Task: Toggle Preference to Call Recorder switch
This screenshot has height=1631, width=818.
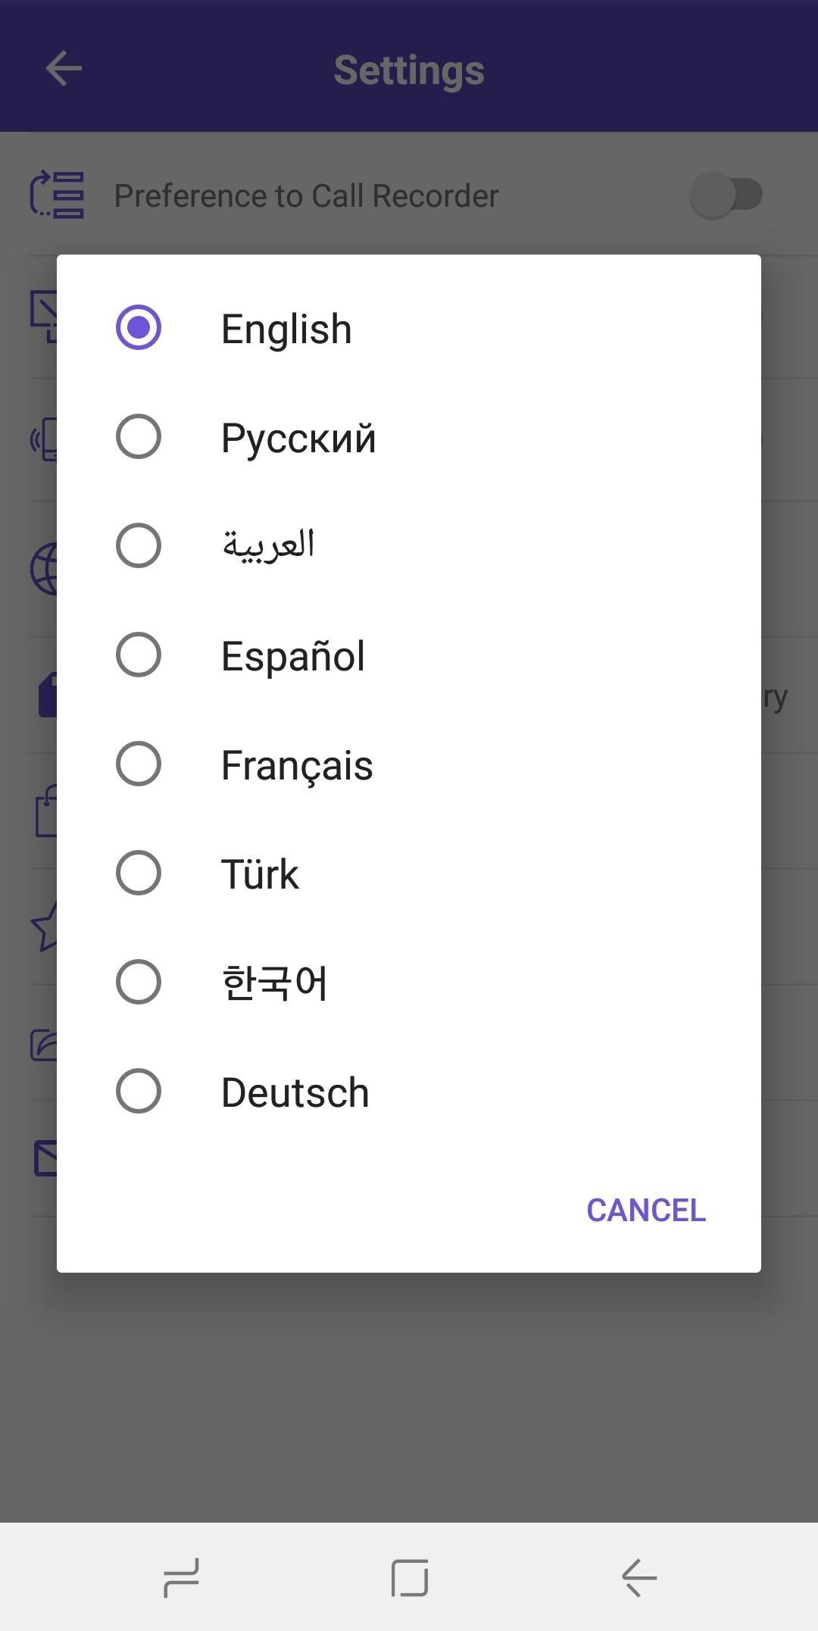Action: (726, 195)
